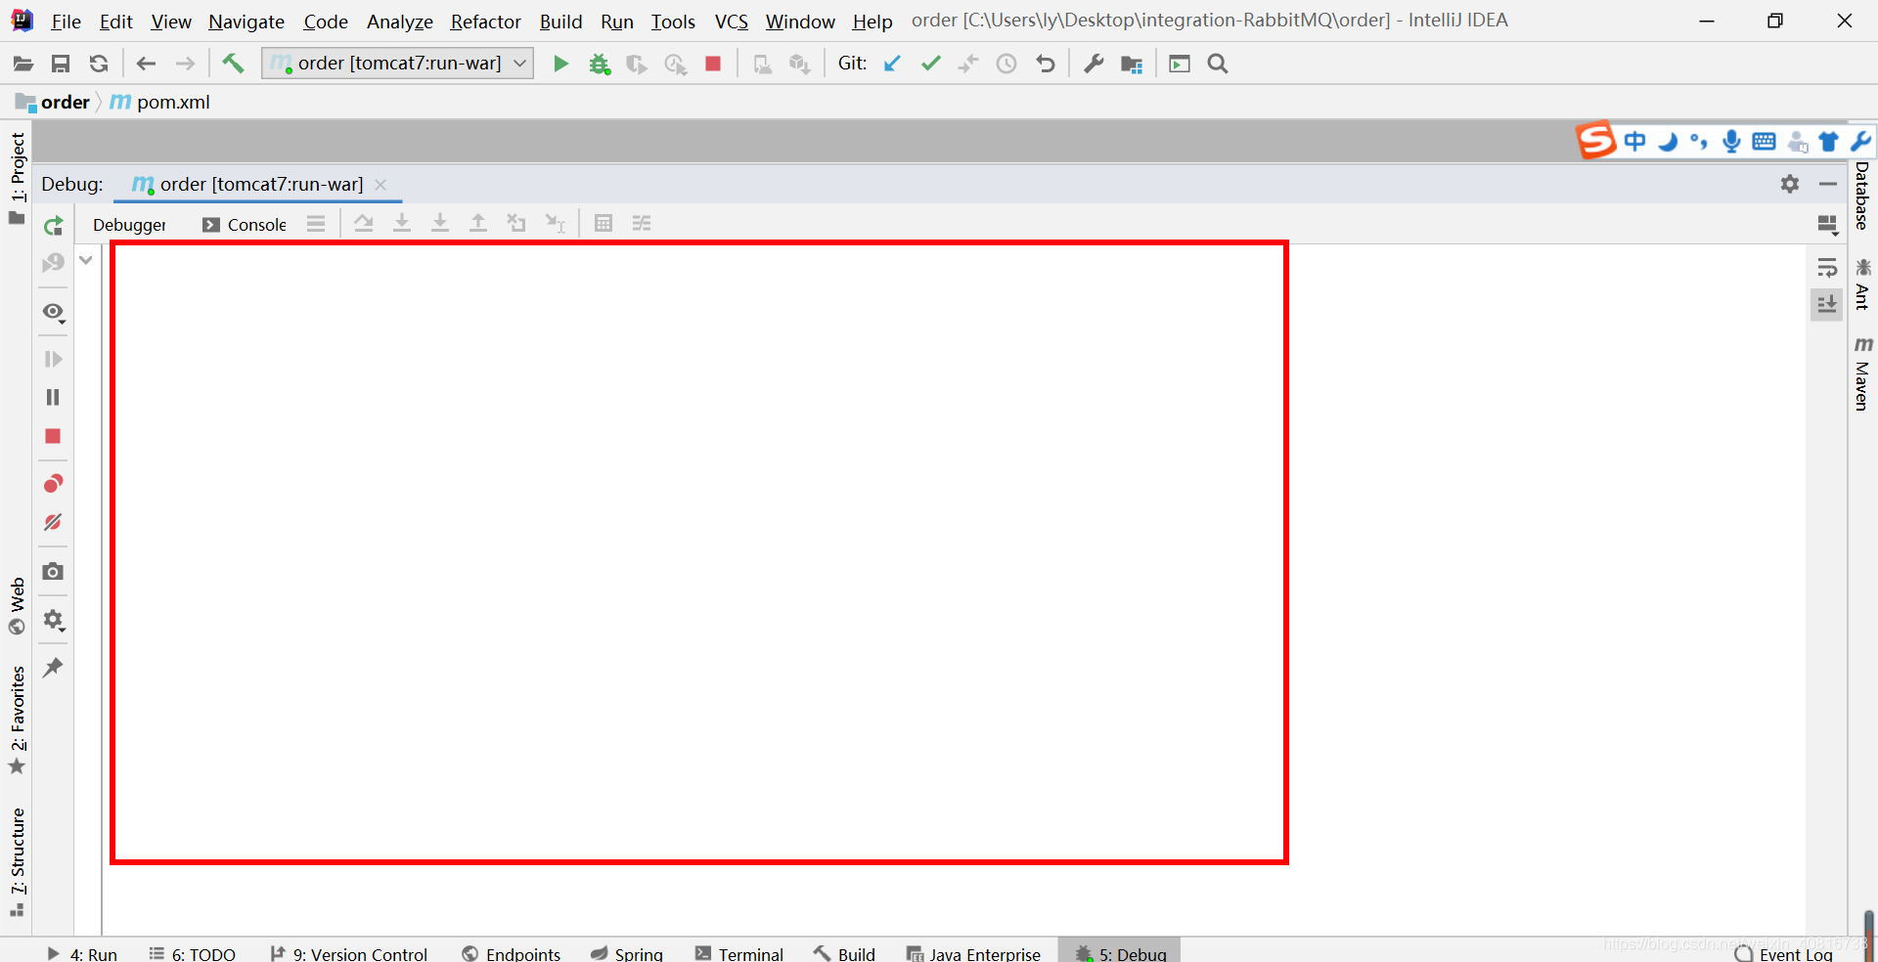Open the Project tool window
The height and width of the screenshot is (962, 1878).
click(17, 178)
